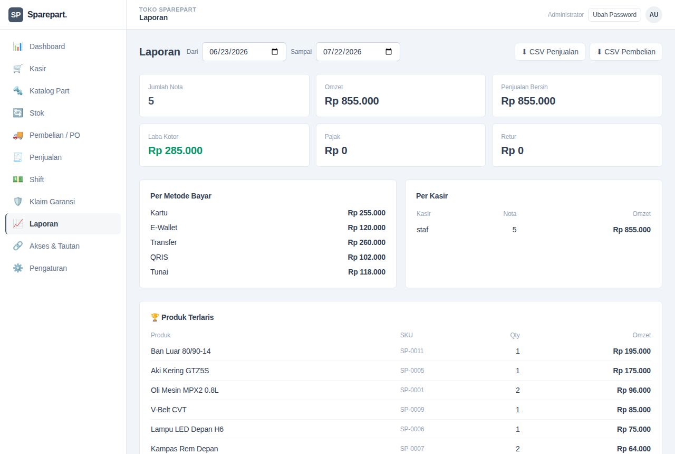
Task: Click the Produk Terlaris Qty column header
Action: (x=515, y=335)
